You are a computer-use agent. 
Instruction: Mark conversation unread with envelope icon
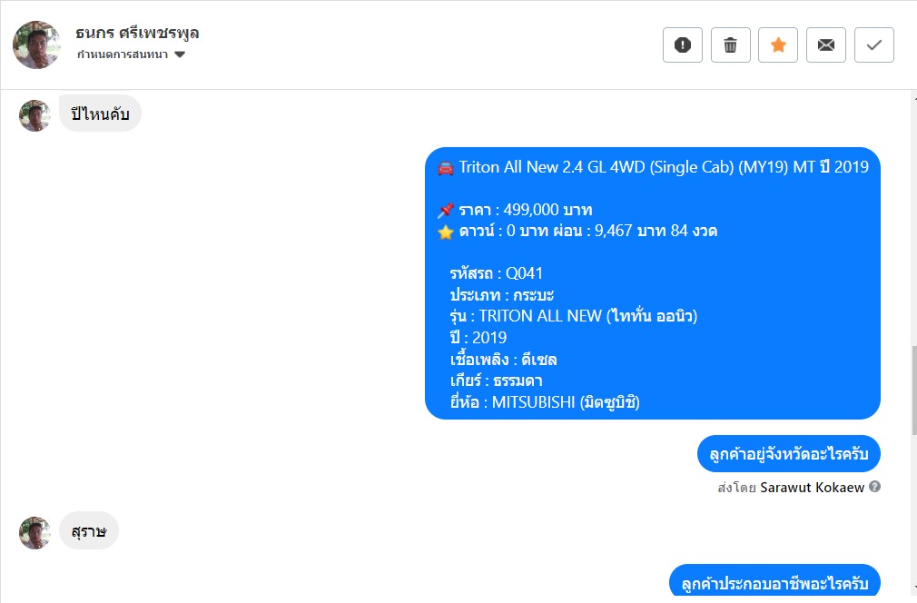(826, 45)
